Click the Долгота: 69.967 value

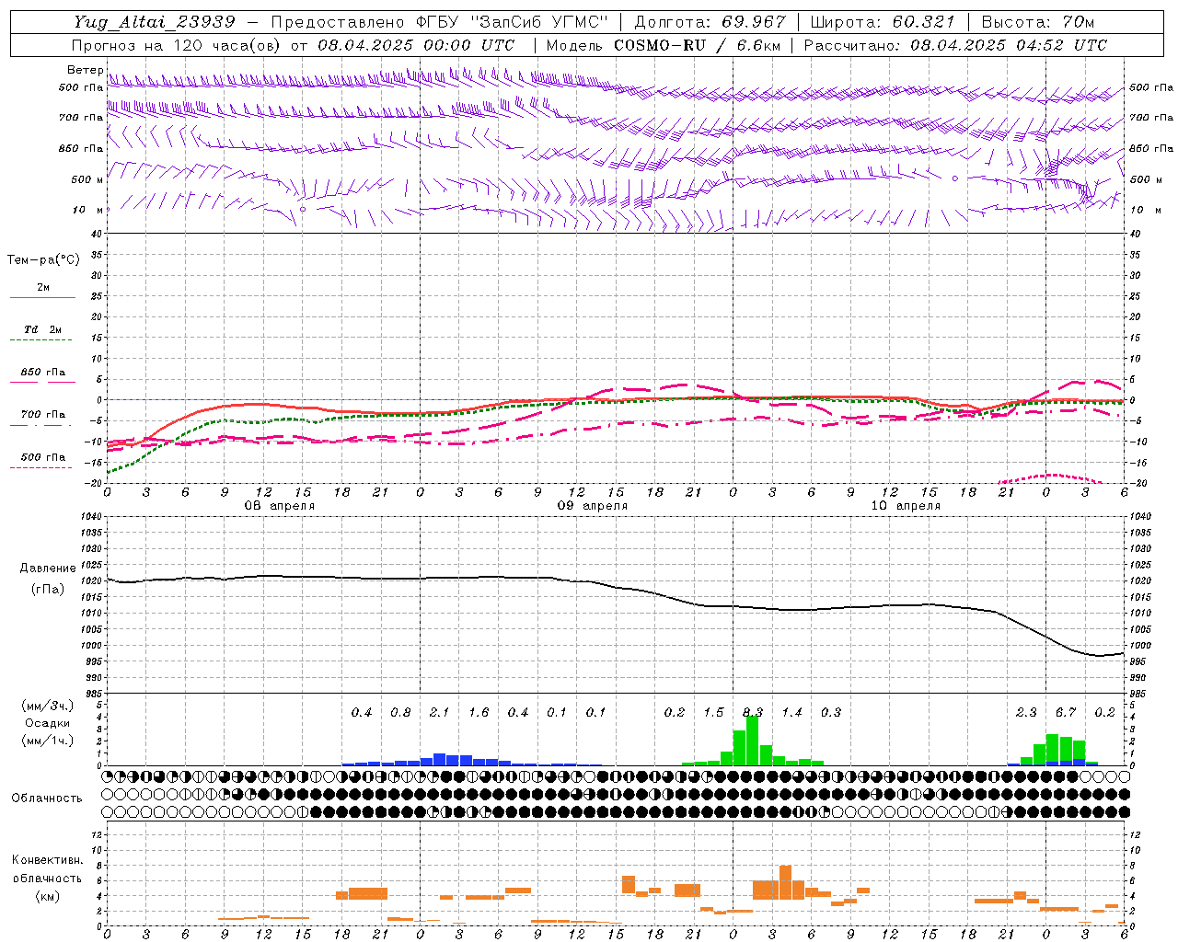pyautogui.click(x=710, y=22)
